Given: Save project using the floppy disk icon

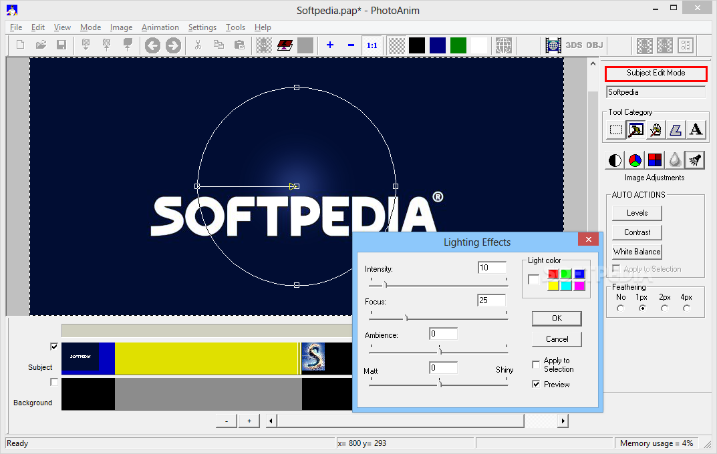Looking at the screenshot, I should 61,45.
